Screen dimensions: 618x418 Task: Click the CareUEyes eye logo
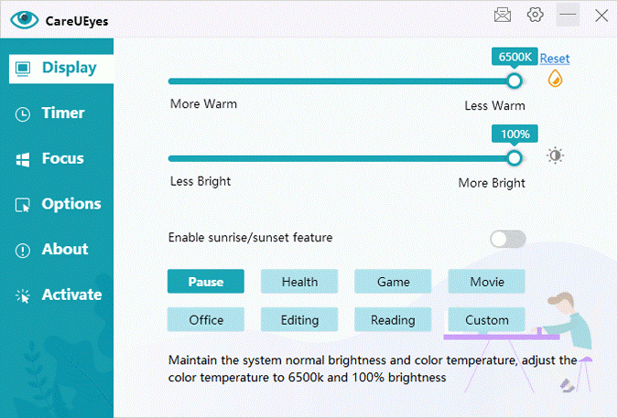25,18
